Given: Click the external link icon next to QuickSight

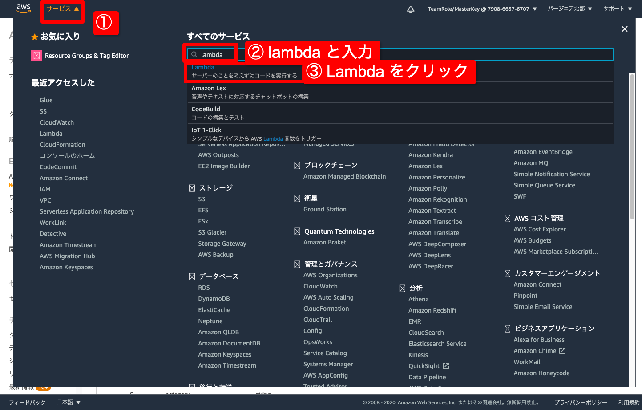Looking at the screenshot, I should [446, 366].
